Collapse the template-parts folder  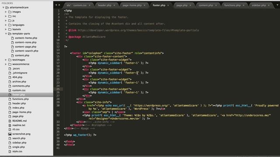coord(6,34)
